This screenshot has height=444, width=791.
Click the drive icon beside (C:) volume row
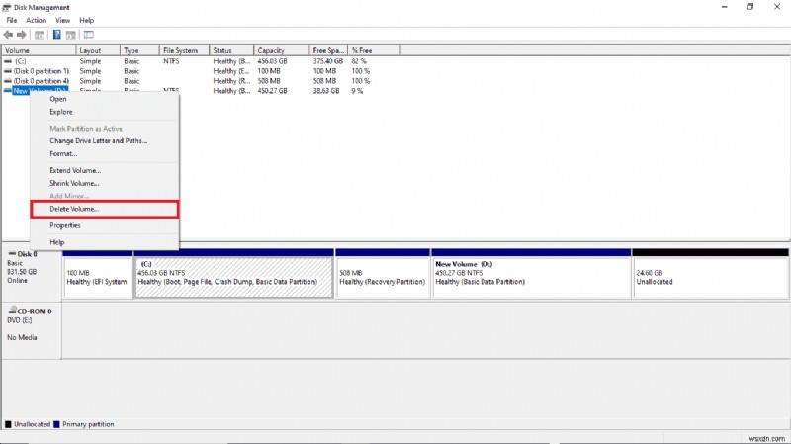click(8, 61)
